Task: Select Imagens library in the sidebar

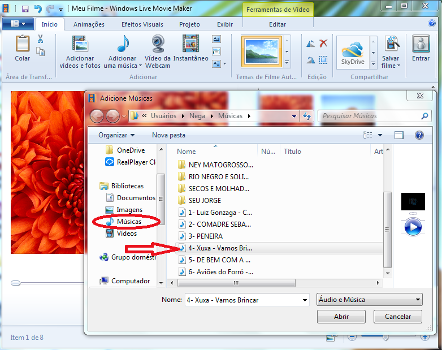Action: point(124,210)
